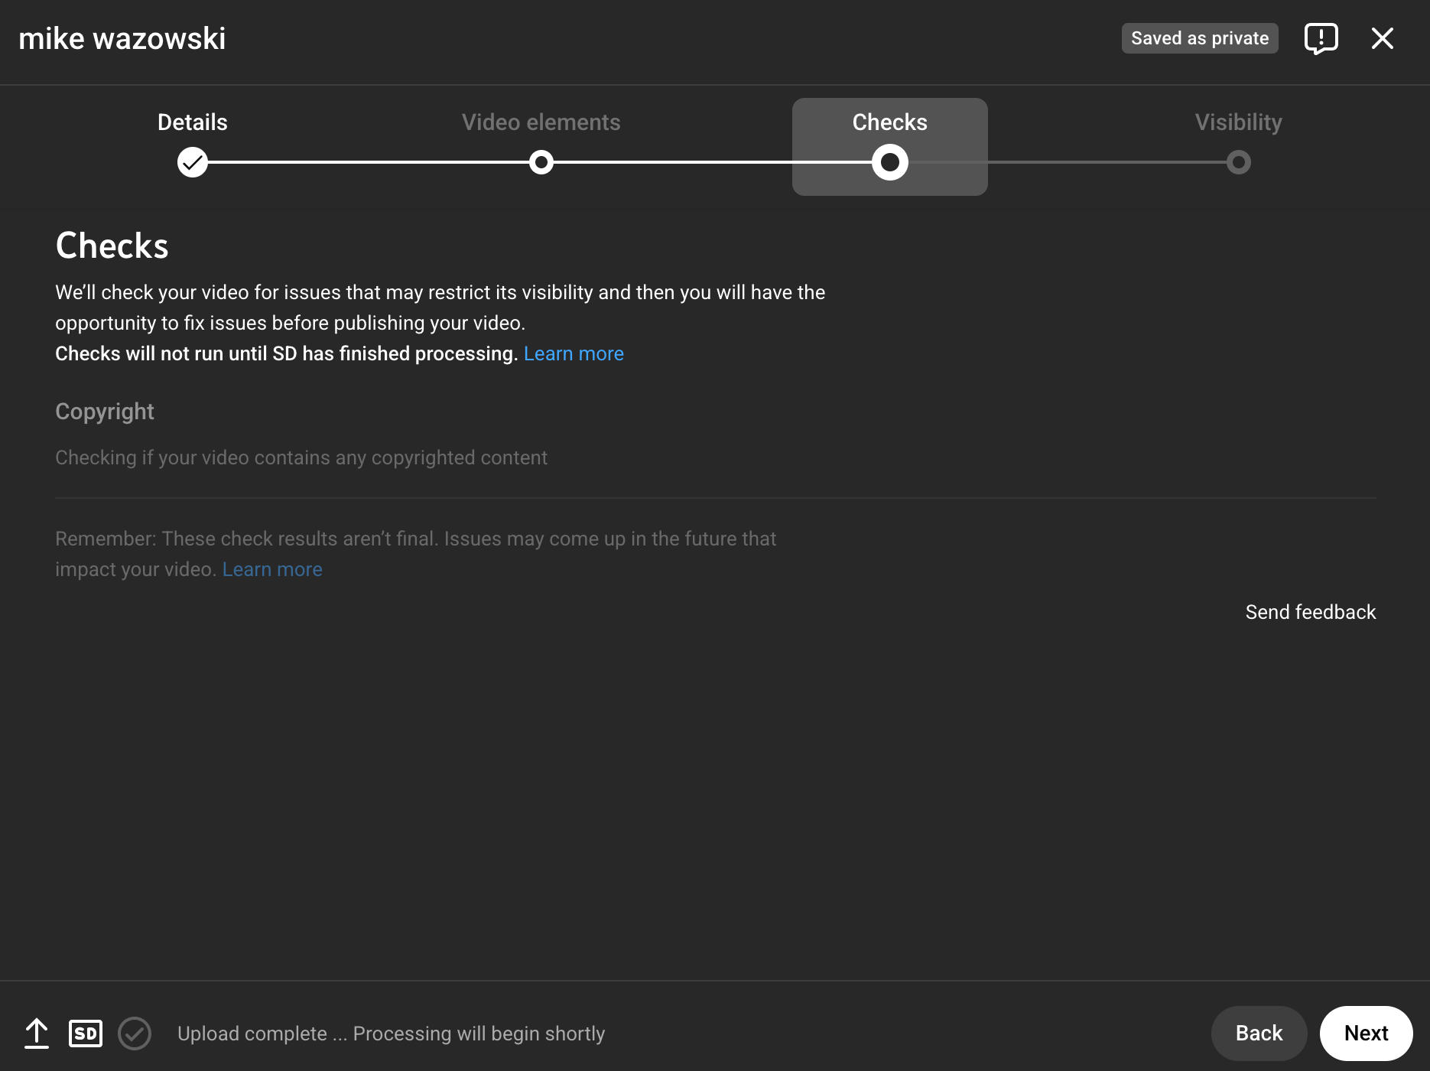Click the checkmark status icon near upload message
The image size is (1430, 1071).
135,1033
